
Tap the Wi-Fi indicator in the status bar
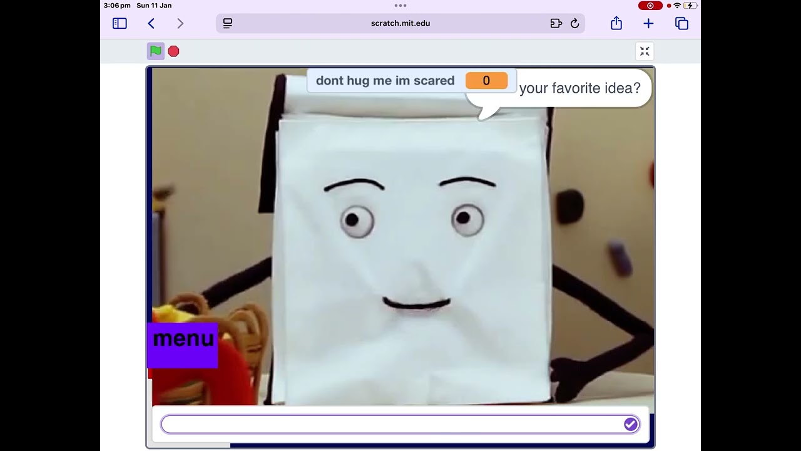[x=677, y=6]
